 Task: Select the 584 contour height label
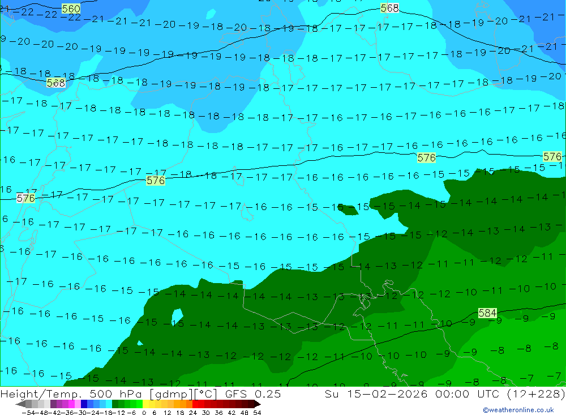(x=487, y=313)
